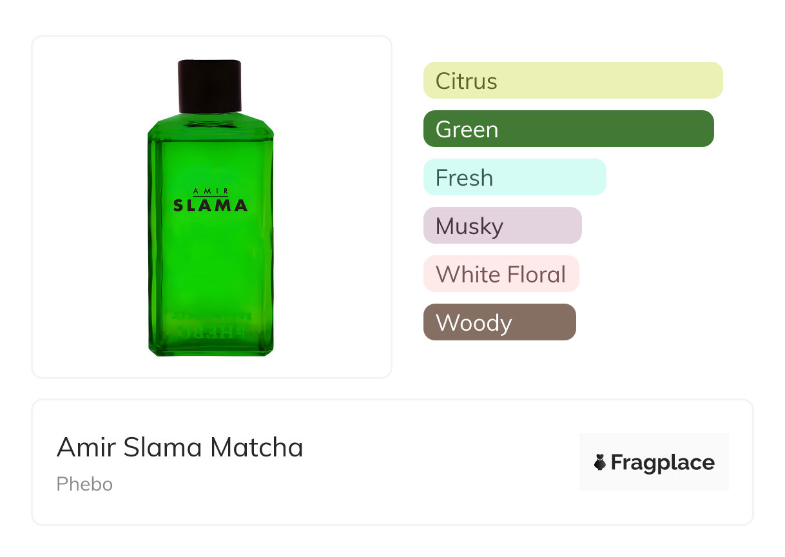
Task: Open the Amir Slama Matcha title
Action: pyautogui.click(x=180, y=447)
